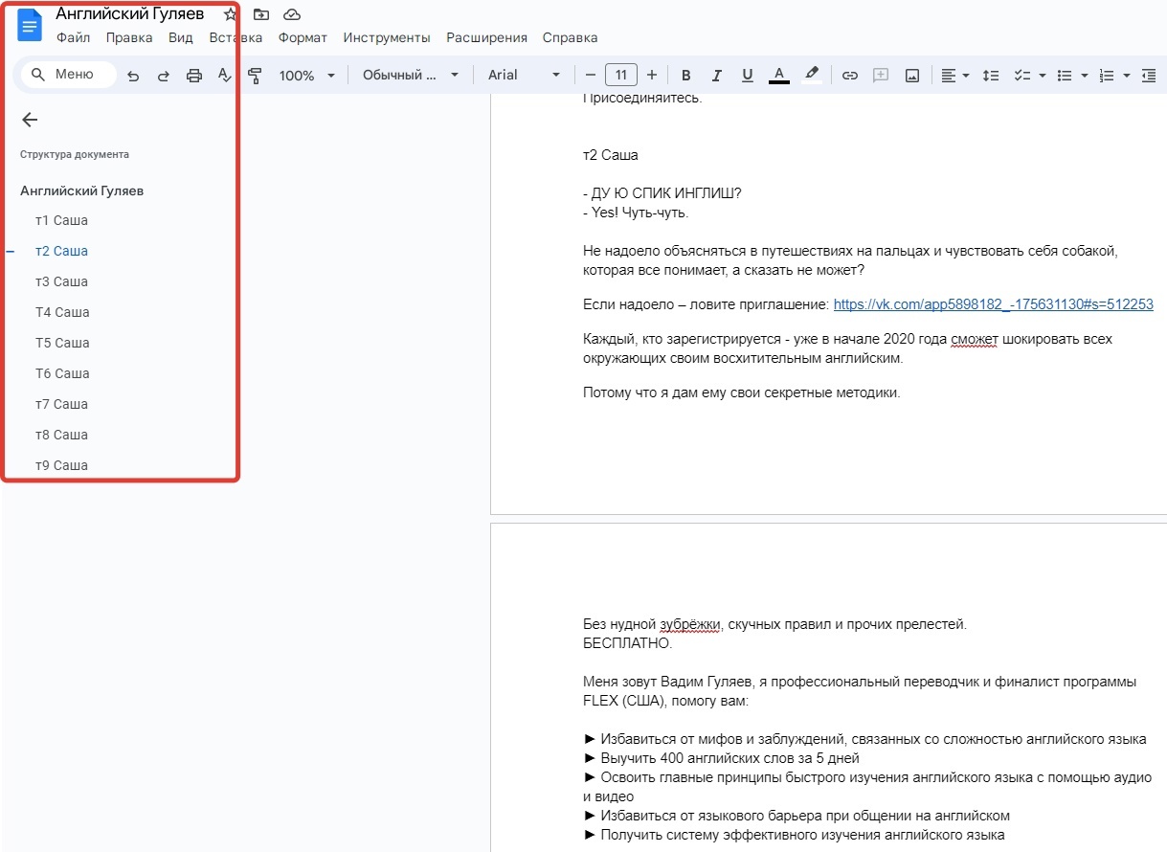1167x852 pixels.
Task: Open the vk.com invitation link
Action: point(992,304)
